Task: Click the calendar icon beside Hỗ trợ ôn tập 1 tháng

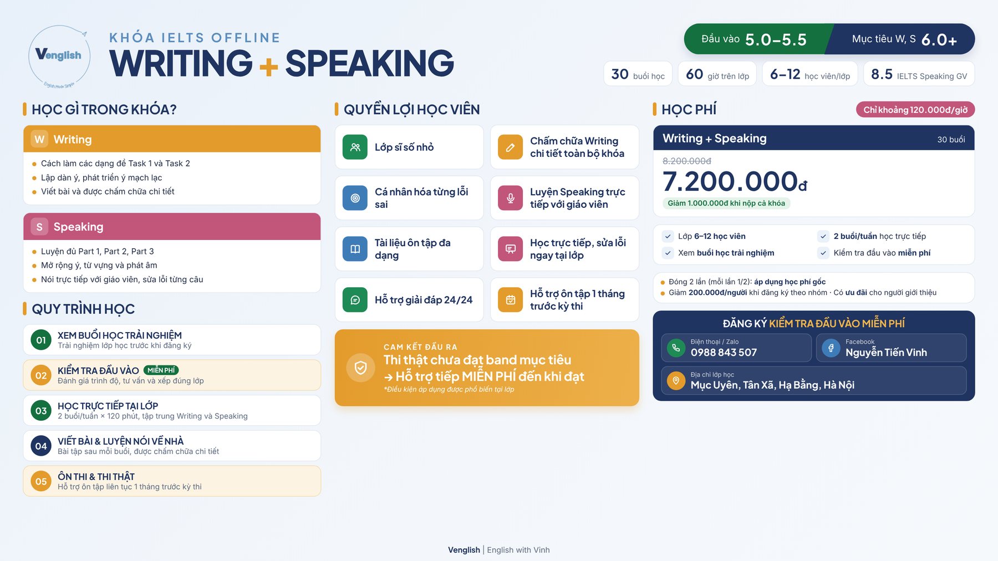Action: [510, 300]
